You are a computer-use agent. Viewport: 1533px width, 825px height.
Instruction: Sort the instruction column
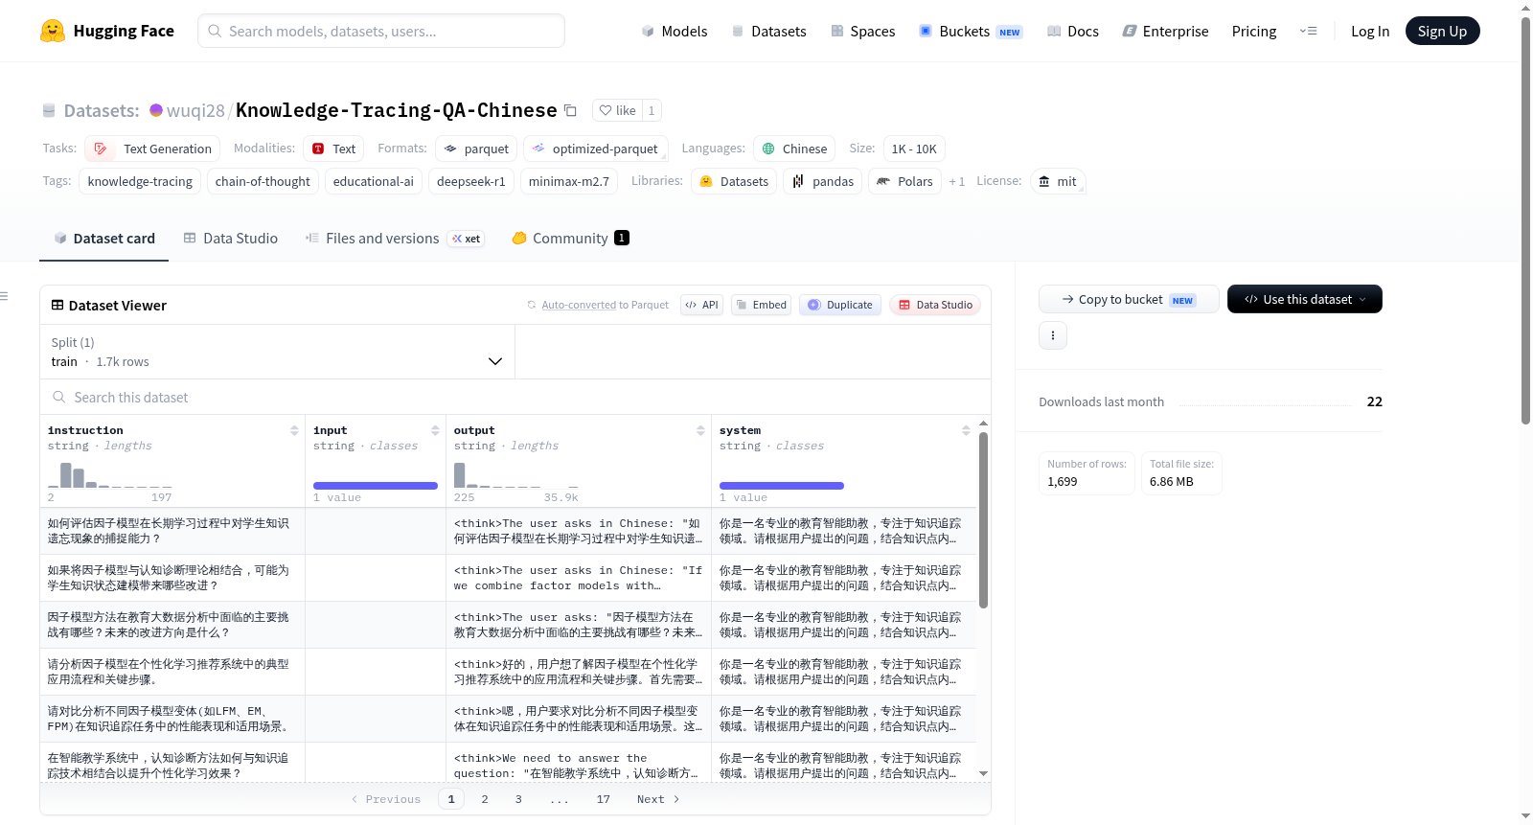294,430
